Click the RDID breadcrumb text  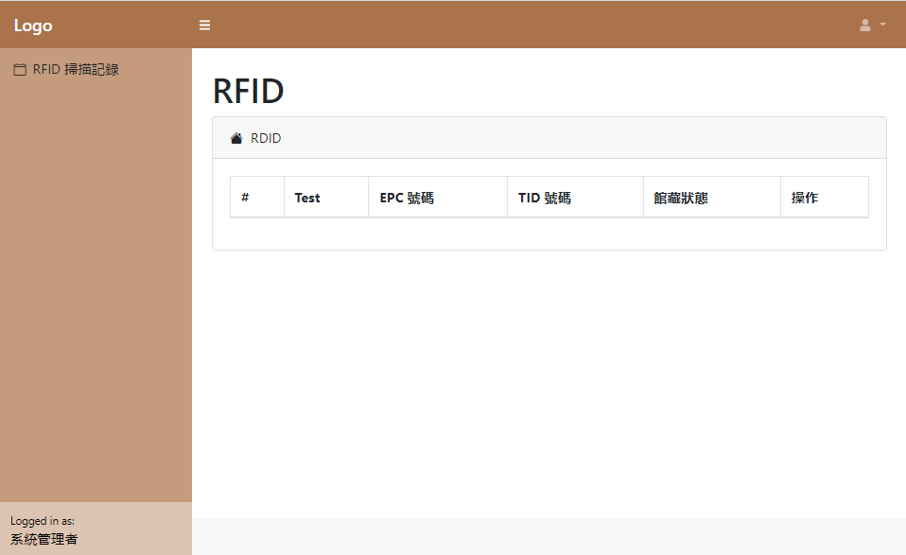coord(266,138)
